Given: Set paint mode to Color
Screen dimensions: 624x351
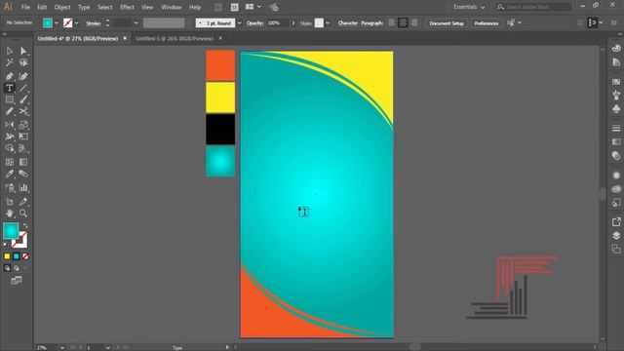Looking at the screenshot, I should point(7,256).
